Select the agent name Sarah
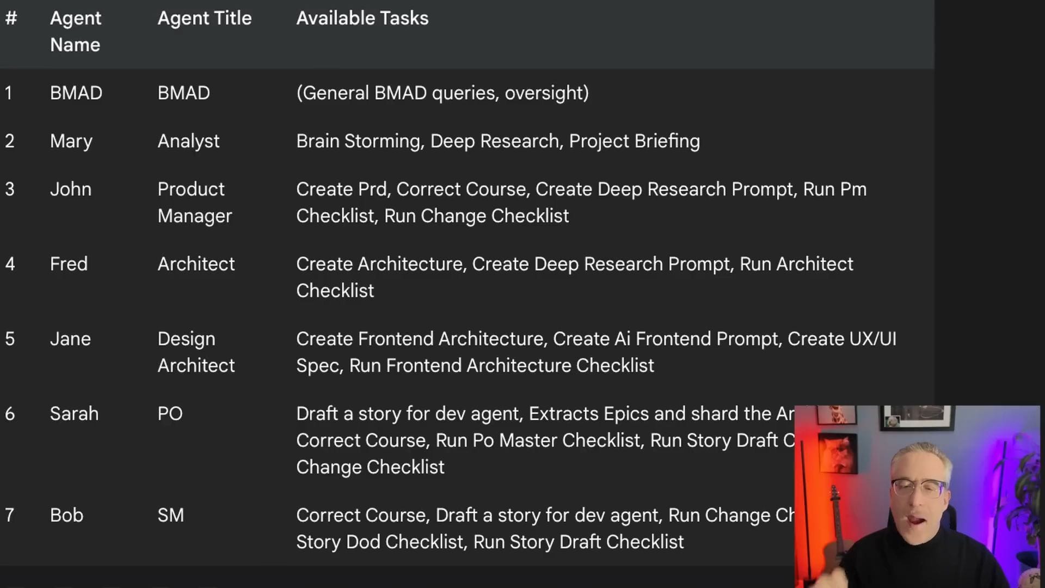The height and width of the screenshot is (588, 1045). 74,414
